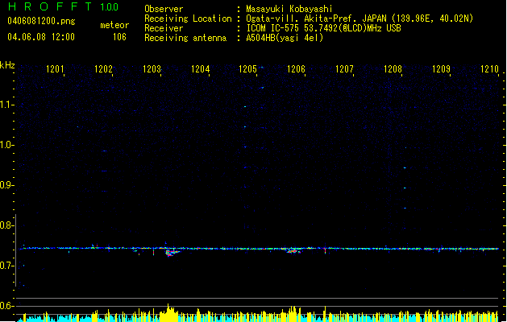Click the strong meteor echo after 1203
The width and height of the screenshot is (507, 322).
point(172,252)
